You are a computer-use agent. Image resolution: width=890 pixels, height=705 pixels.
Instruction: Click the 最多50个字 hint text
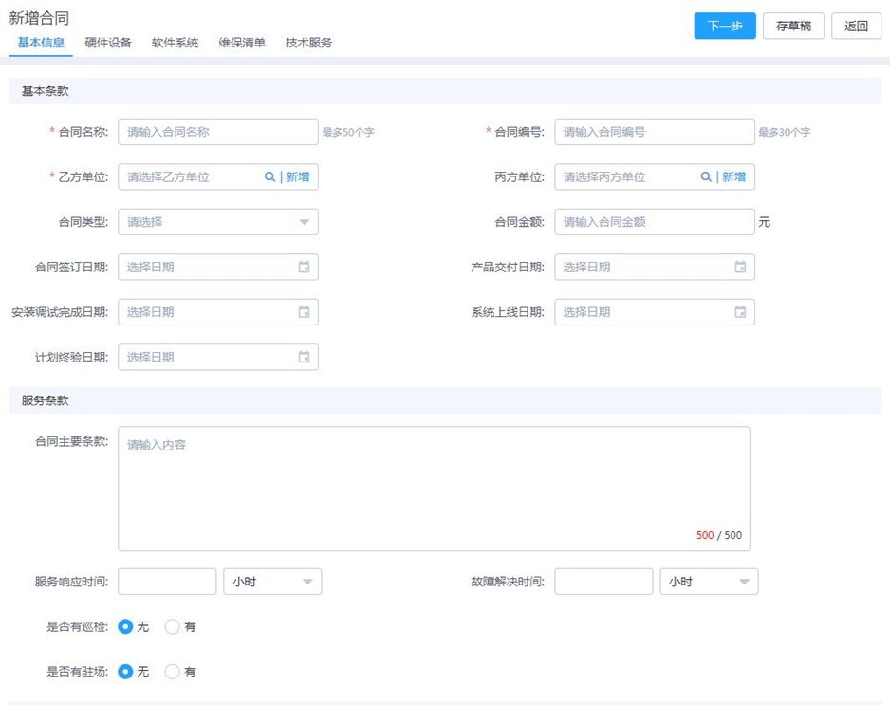(x=348, y=132)
